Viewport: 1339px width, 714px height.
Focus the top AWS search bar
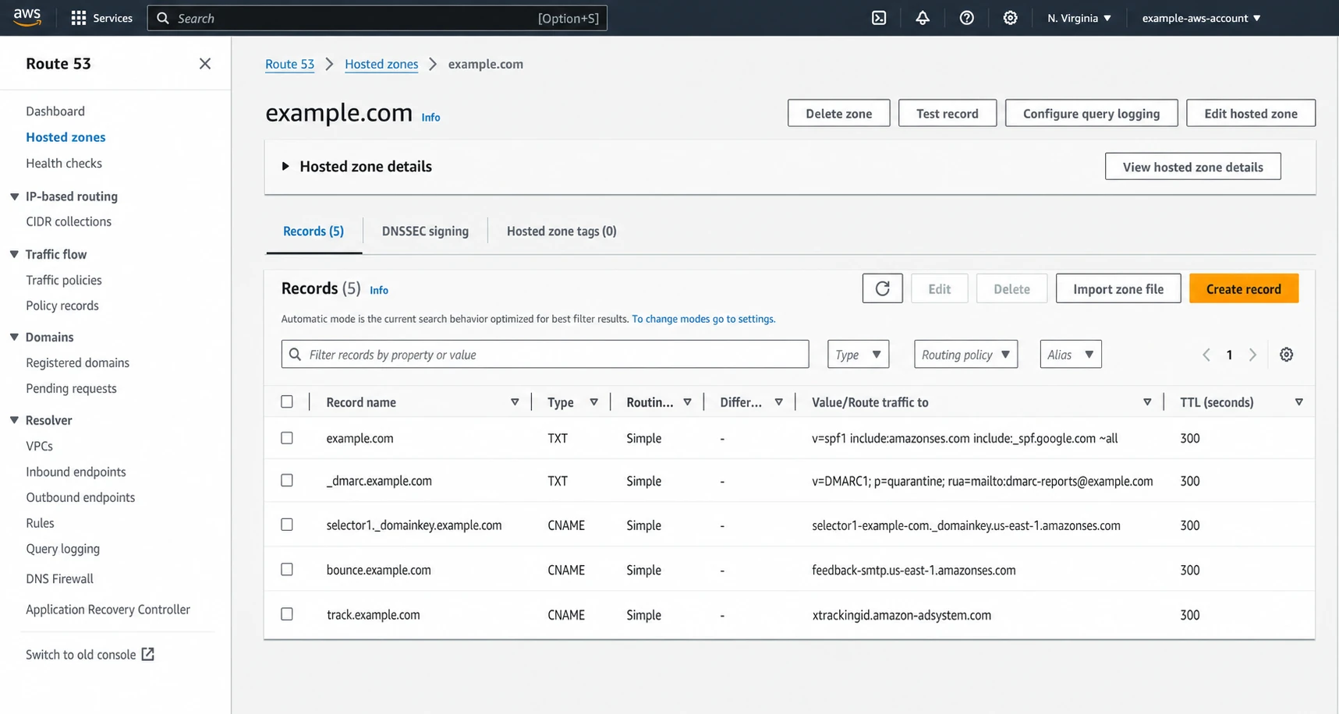[377, 18]
